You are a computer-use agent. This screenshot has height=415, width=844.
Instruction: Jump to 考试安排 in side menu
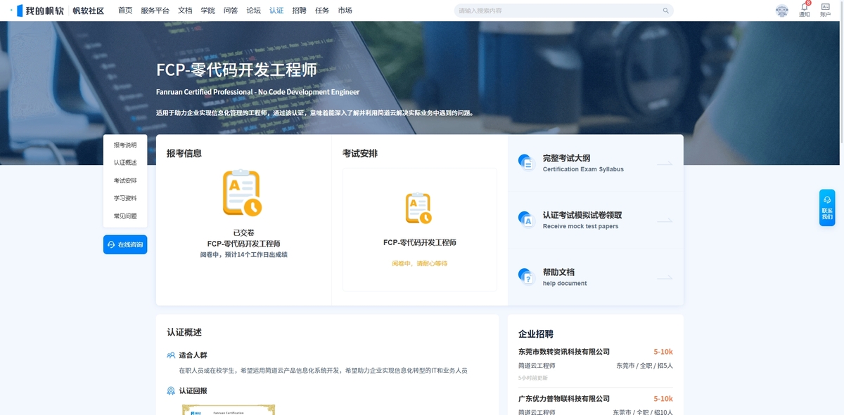tap(125, 180)
